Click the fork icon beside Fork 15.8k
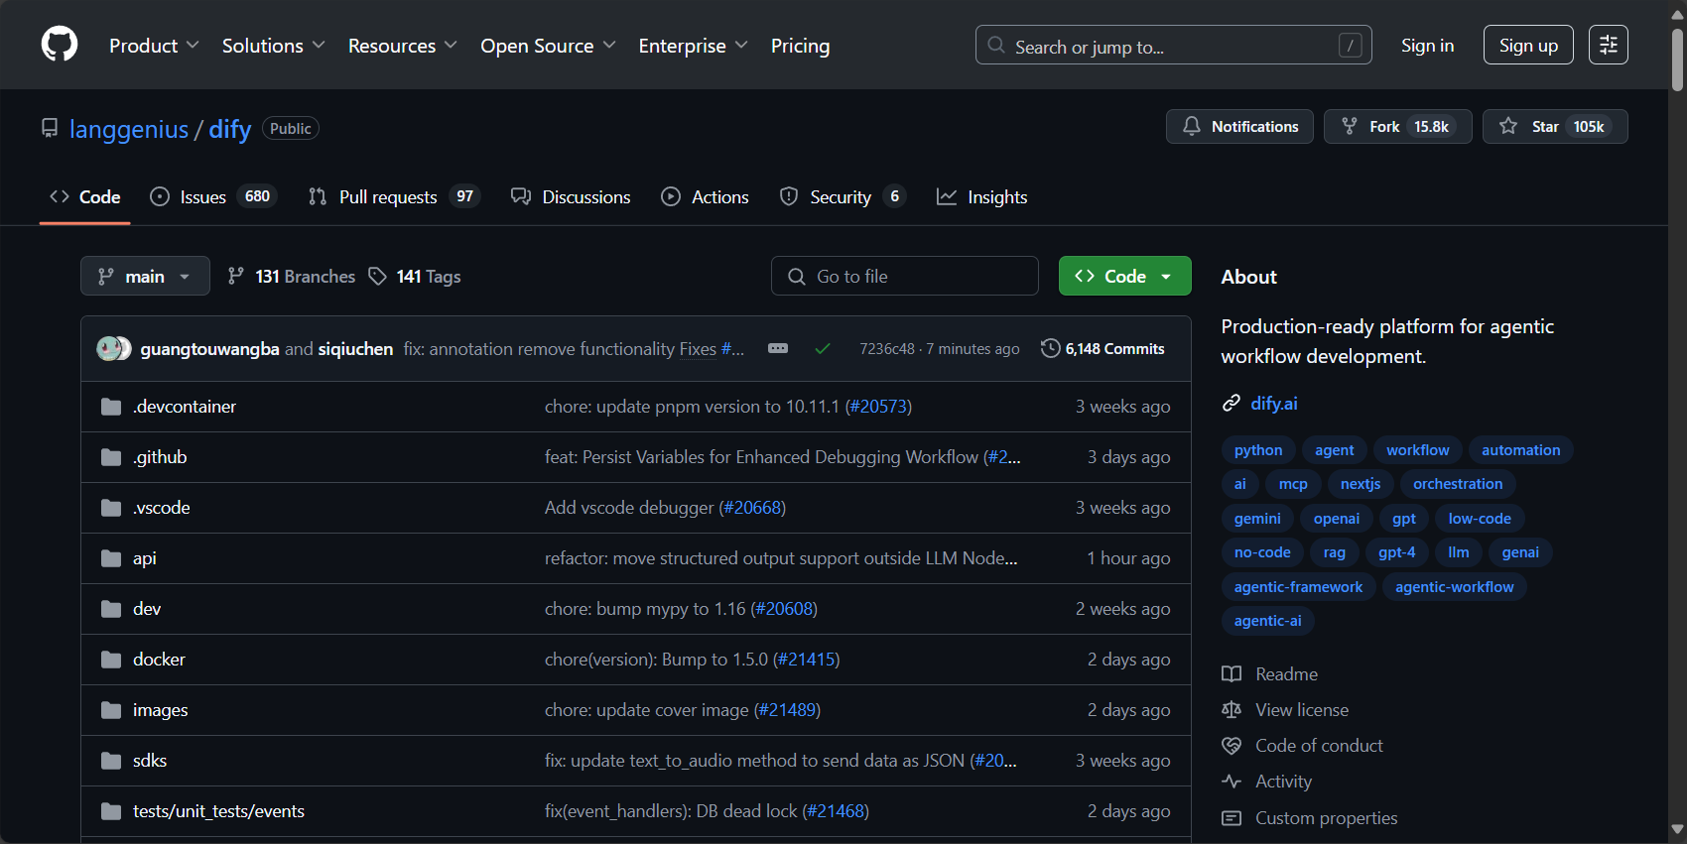The height and width of the screenshot is (844, 1687). point(1350,126)
